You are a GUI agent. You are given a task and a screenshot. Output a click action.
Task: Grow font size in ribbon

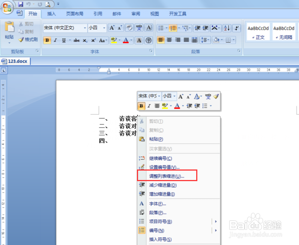click(112, 28)
